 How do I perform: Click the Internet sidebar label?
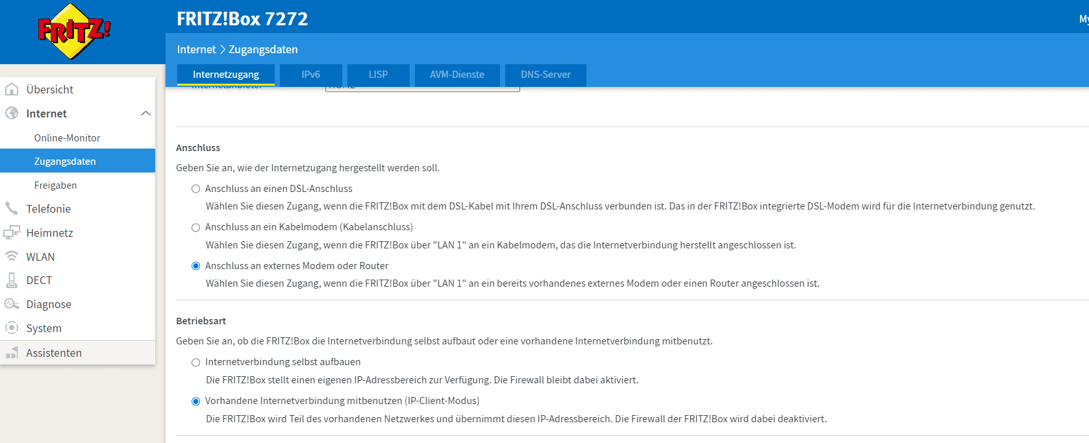click(47, 114)
